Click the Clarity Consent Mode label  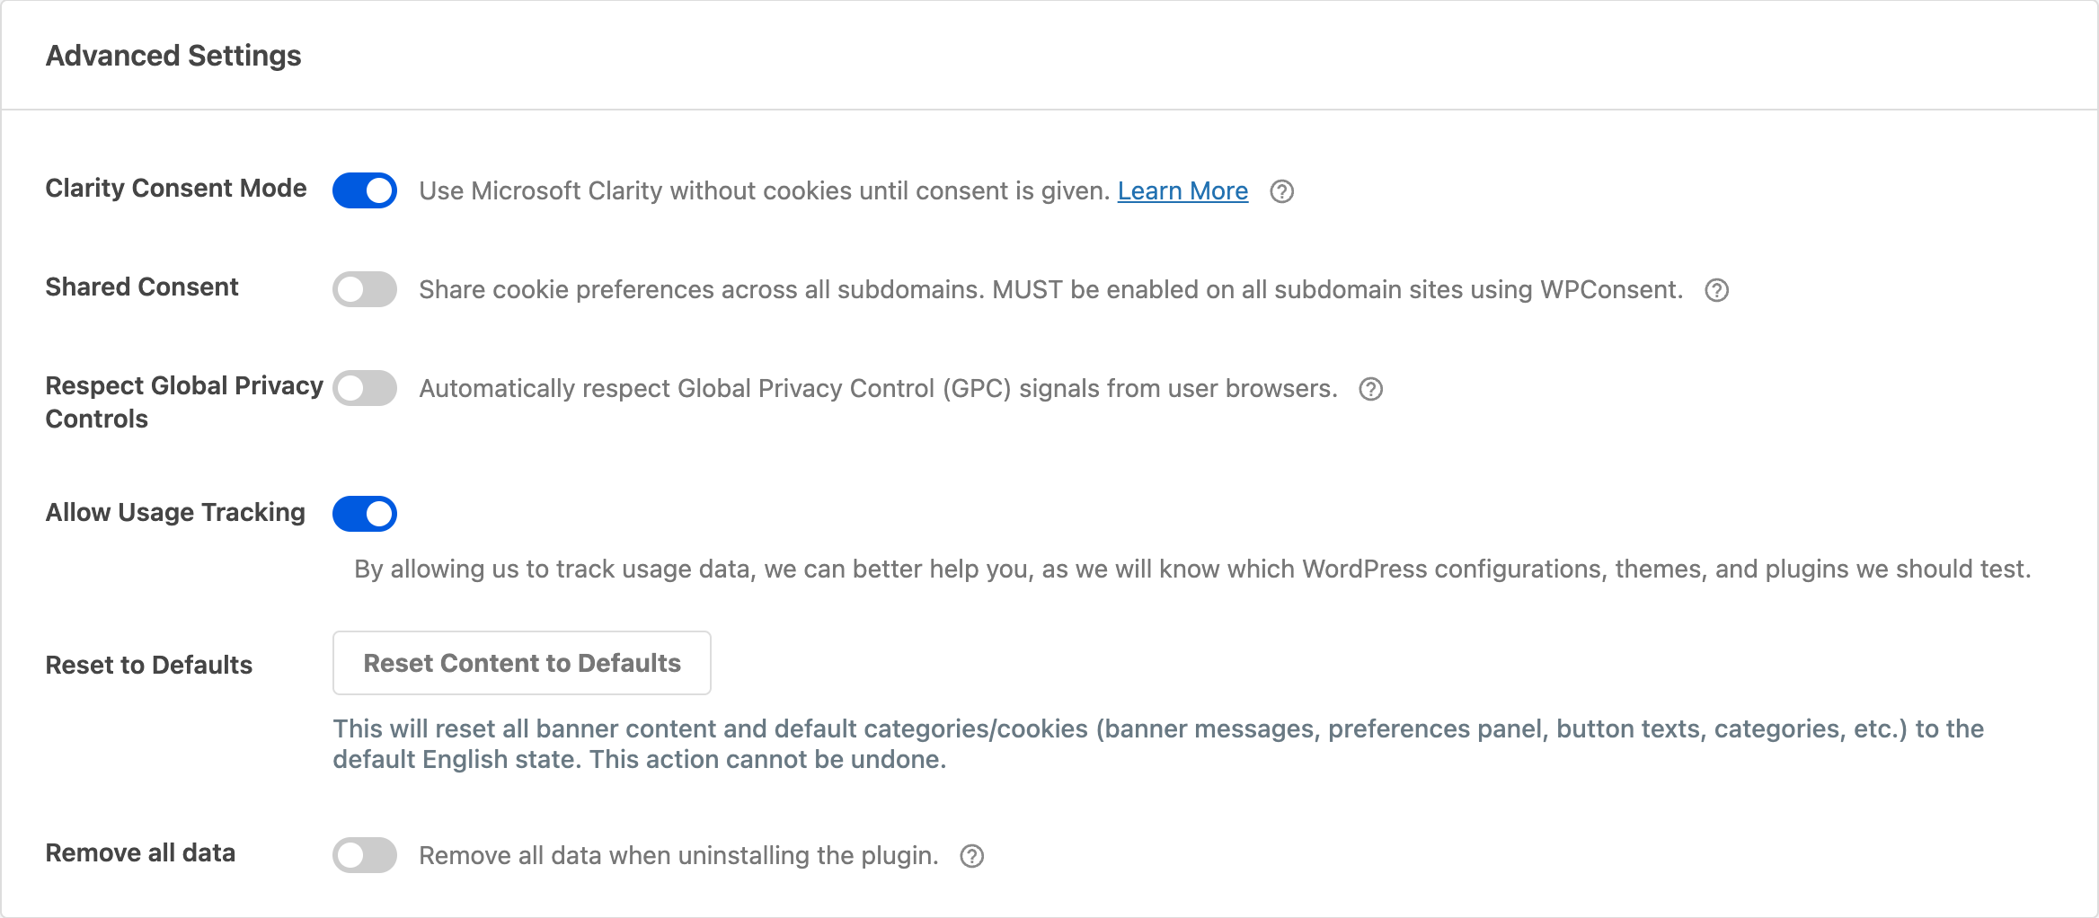click(175, 189)
